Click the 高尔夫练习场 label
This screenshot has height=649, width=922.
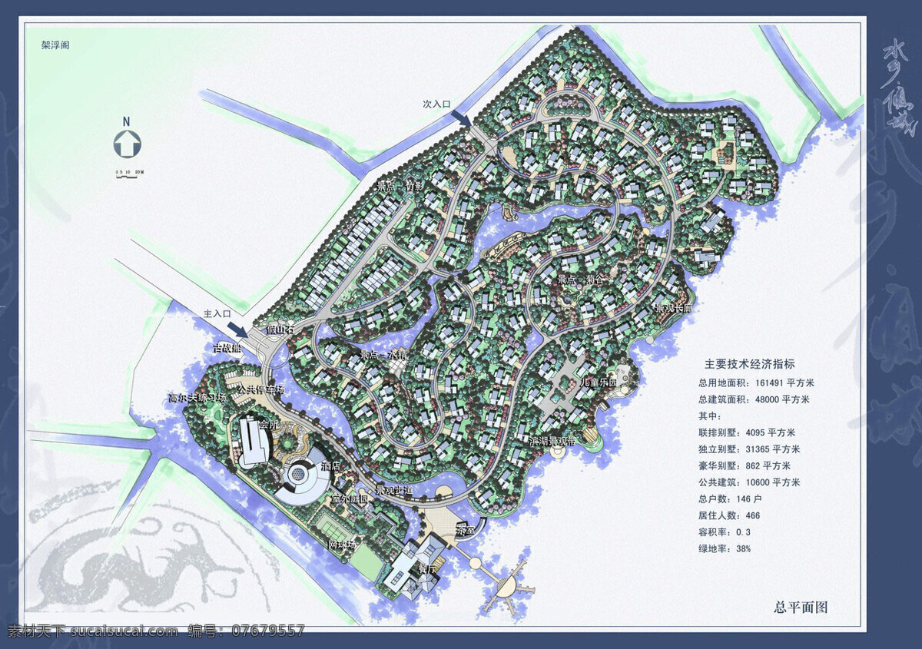point(197,398)
